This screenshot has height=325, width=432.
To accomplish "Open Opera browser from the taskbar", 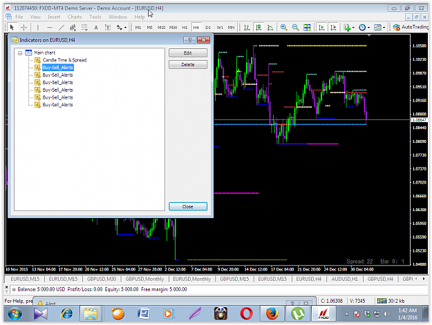I will click(246, 314).
